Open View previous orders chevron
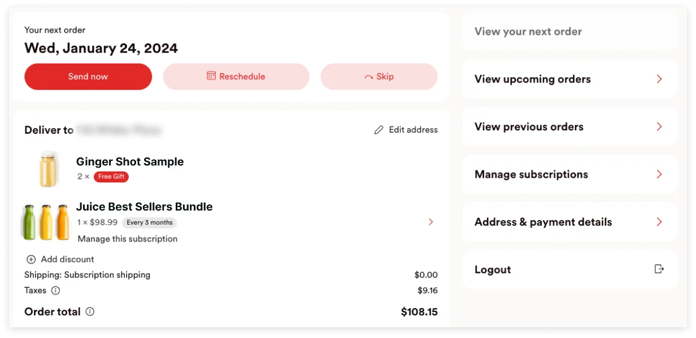This screenshot has height=338, width=696. pyautogui.click(x=659, y=126)
